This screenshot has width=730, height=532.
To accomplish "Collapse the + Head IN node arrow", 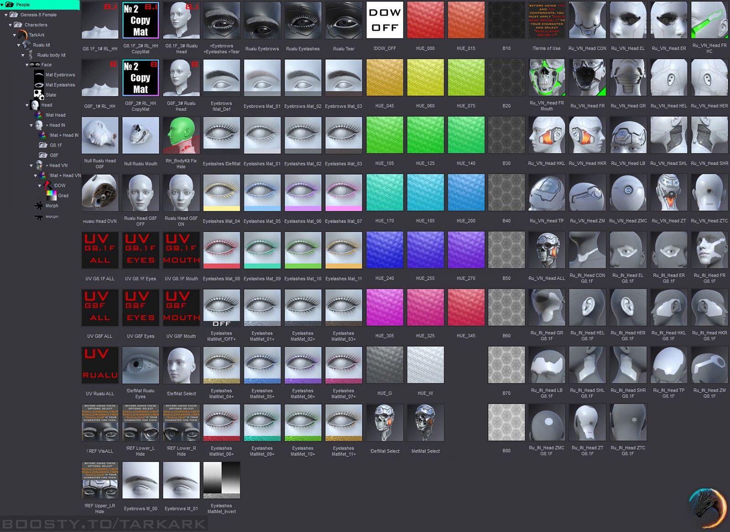I will tap(31, 125).
